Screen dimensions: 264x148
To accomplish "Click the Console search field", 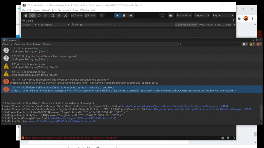I will point(210,44).
